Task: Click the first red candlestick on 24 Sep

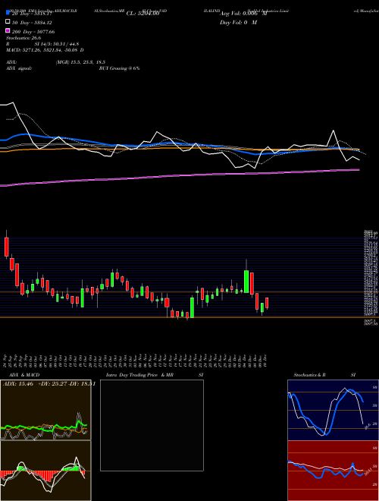Action: [x=6, y=247]
